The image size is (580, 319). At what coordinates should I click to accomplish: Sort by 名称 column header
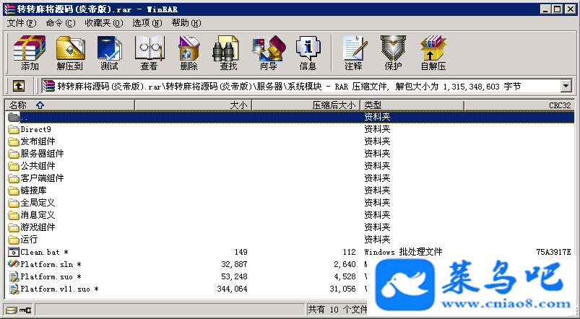click(69, 105)
